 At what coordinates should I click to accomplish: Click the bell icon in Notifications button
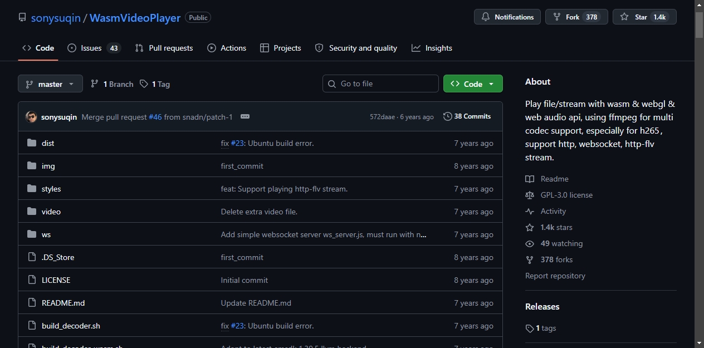point(486,17)
